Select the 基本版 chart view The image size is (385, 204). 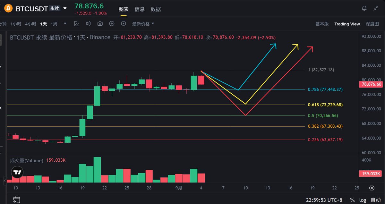click(x=322, y=24)
